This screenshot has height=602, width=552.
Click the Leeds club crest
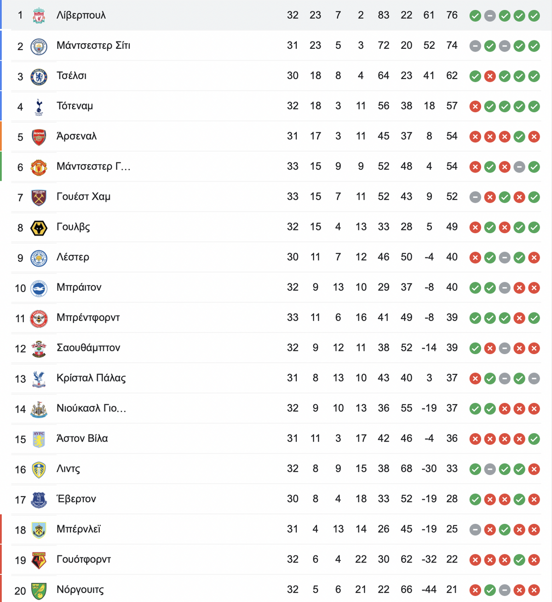pos(39,470)
